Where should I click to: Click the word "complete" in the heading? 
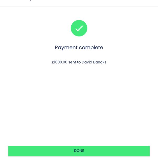[x=91, y=48]
